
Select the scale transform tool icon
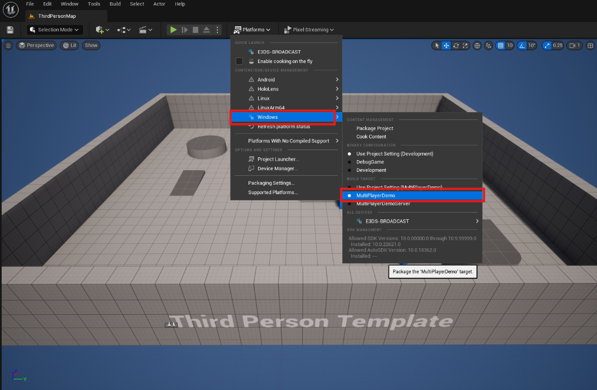point(465,46)
